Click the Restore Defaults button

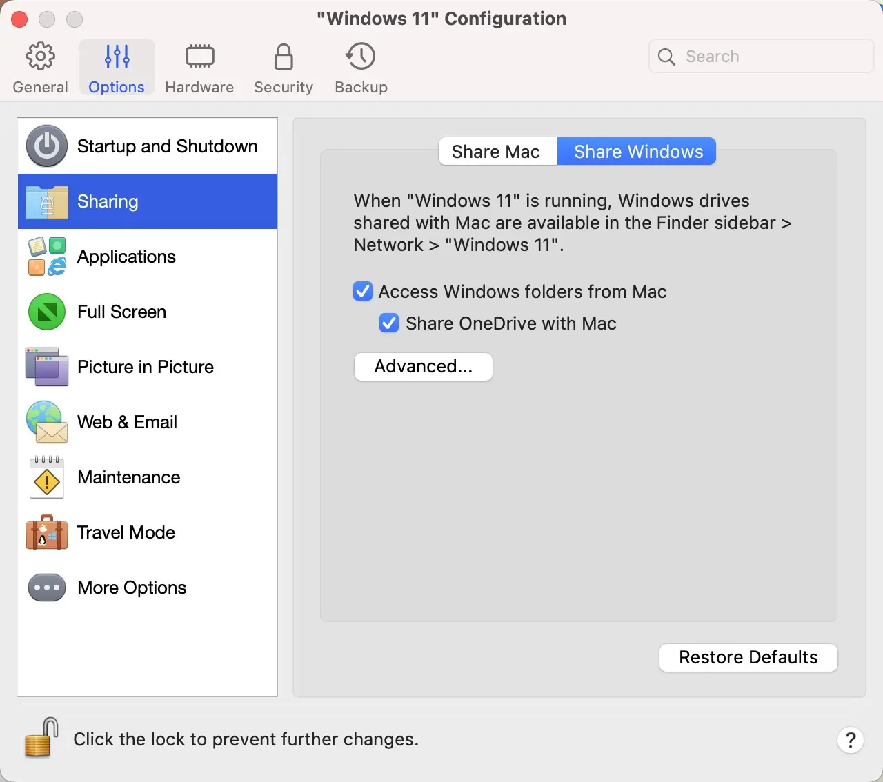748,658
